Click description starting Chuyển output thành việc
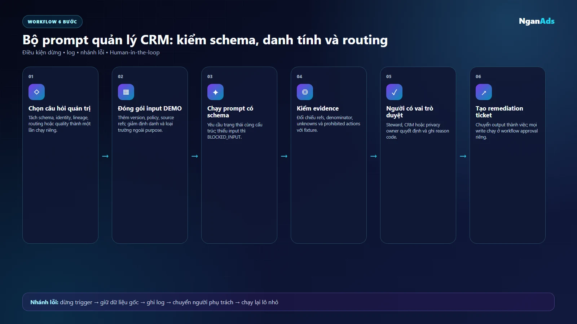This screenshot has height=324, width=577. [507, 131]
